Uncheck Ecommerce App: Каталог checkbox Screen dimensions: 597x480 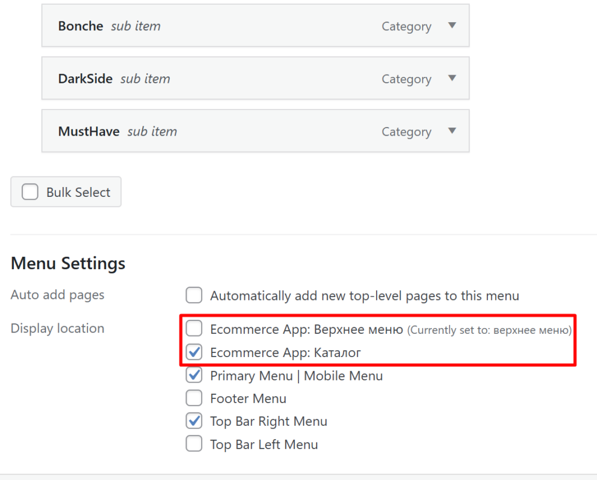194,352
